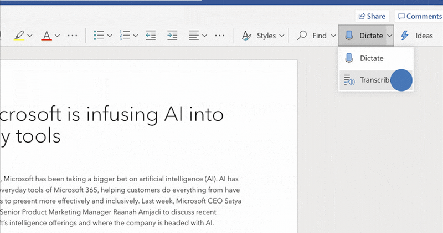This screenshot has height=233, width=443.
Task: Open more font options ellipsis after font color
Action: point(73,36)
